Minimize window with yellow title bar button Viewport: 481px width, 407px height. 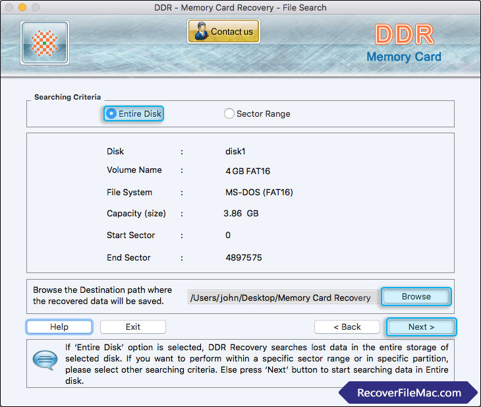click(x=22, y=7)
